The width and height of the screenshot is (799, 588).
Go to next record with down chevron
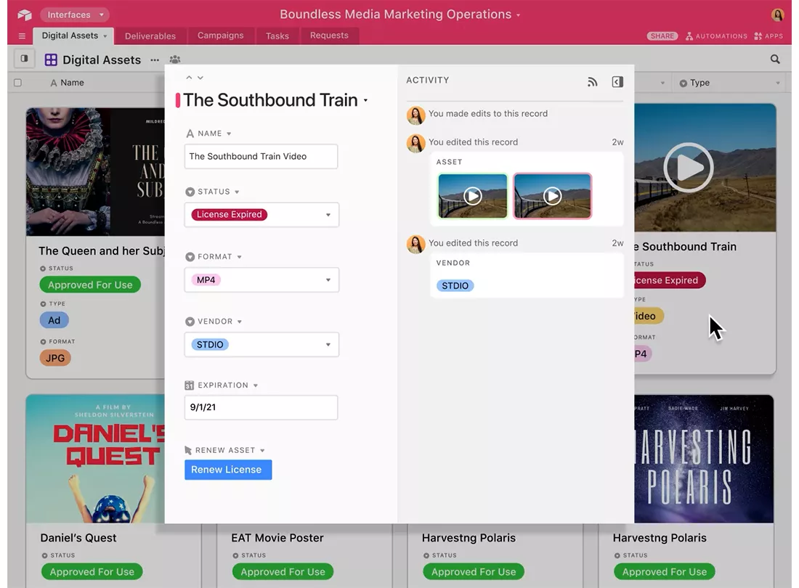tap(200, 78)
